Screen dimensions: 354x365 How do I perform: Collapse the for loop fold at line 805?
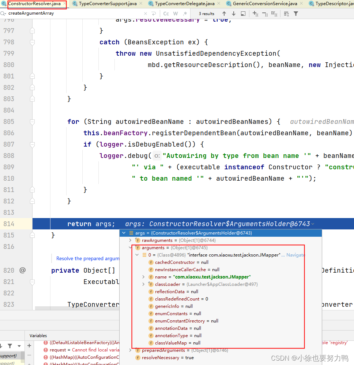pos(32,122)
